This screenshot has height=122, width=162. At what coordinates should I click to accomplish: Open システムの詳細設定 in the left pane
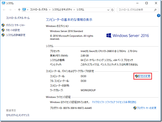pos(16,35)
